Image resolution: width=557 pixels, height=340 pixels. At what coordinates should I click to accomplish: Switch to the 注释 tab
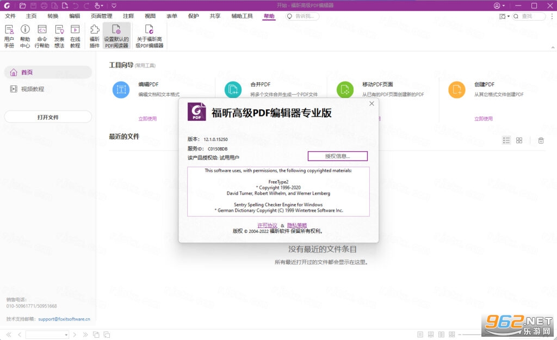click(x=128, y=16)
